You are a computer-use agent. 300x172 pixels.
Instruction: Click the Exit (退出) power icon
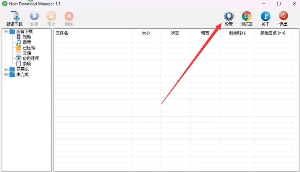coord(283,16)
